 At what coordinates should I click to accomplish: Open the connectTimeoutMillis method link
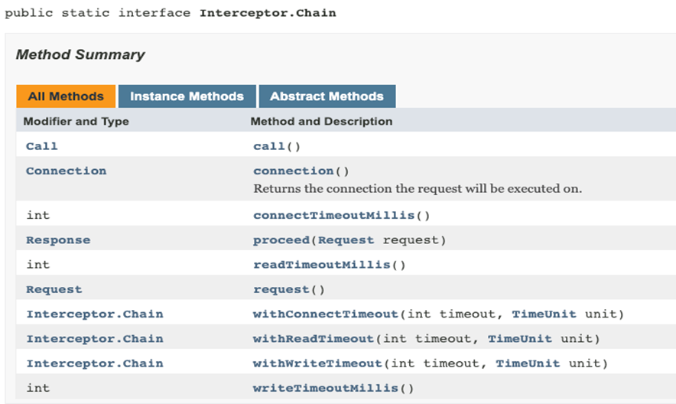pos(333,215)
